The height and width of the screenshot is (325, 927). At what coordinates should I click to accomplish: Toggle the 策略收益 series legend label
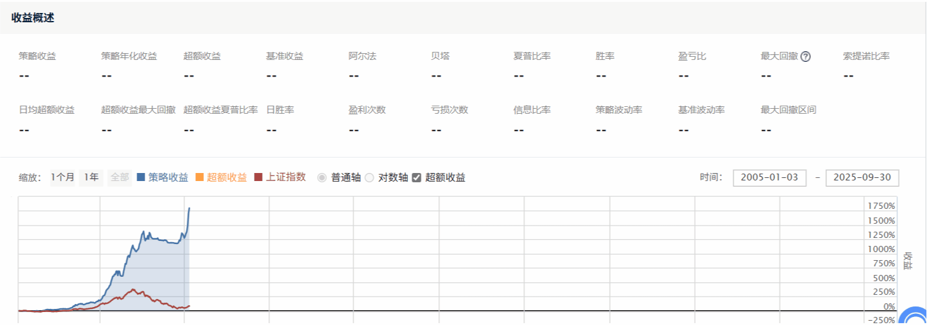pos(168,177)
